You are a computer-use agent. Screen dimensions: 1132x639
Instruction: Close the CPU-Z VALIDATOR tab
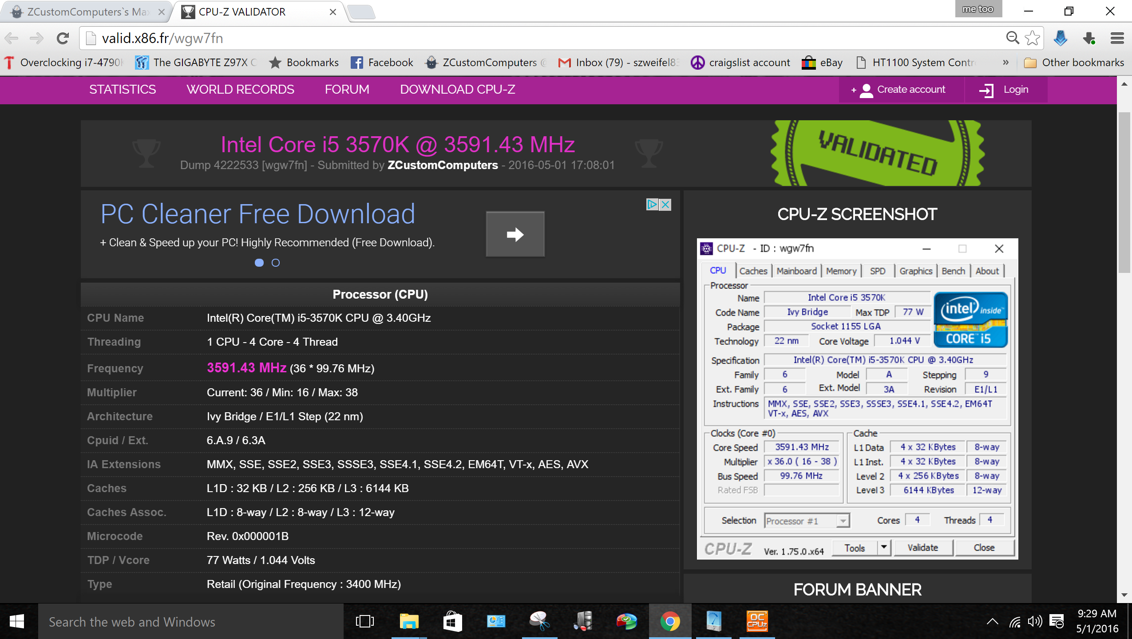[332, 12]
